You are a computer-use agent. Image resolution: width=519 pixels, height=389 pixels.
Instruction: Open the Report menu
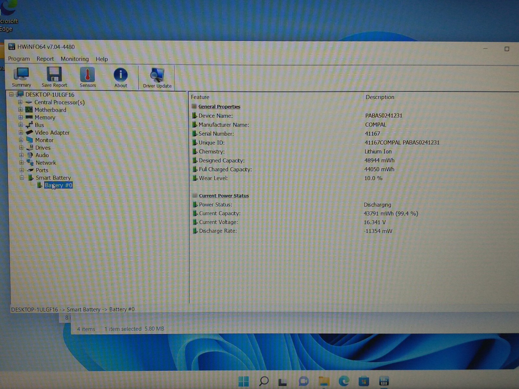[45, 59]
